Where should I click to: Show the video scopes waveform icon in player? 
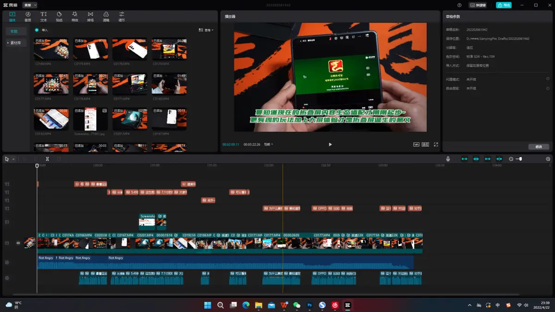coord(416,144)
